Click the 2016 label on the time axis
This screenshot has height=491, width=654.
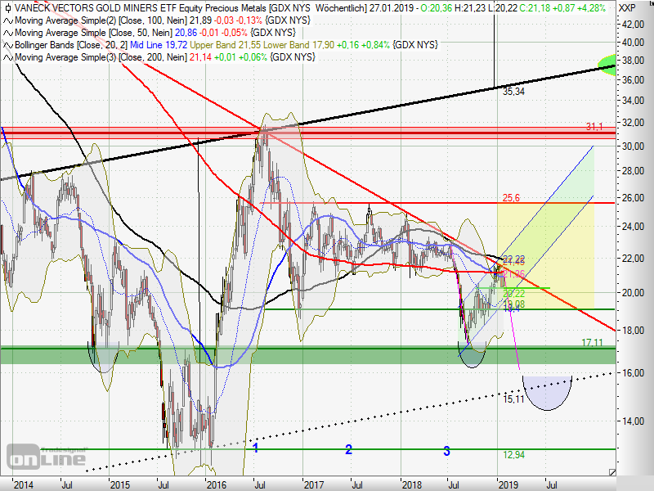[x=217, y=484]
